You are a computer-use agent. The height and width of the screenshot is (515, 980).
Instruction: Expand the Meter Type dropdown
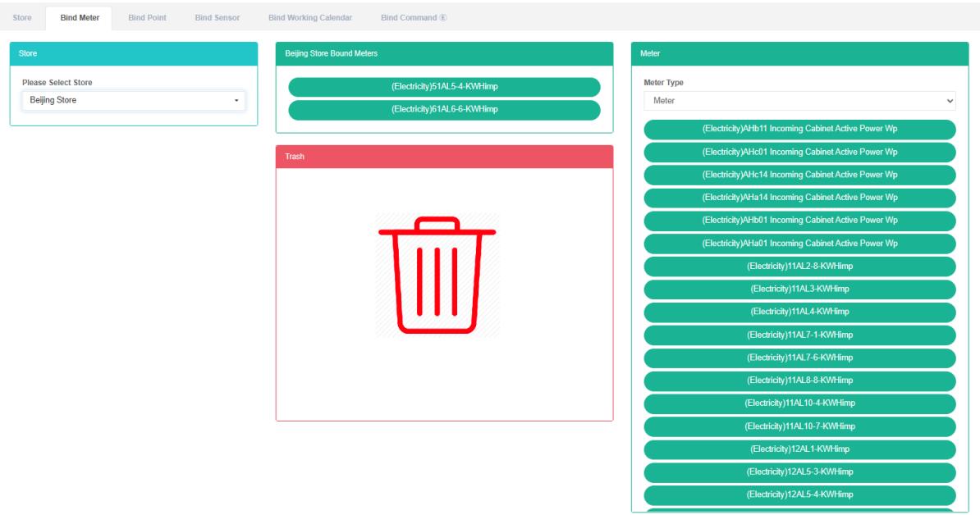799,101
